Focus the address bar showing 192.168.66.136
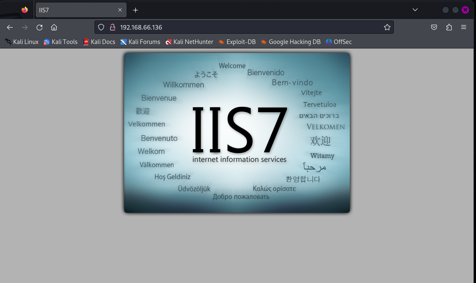 pyautogui.click(x=244, y=27)
